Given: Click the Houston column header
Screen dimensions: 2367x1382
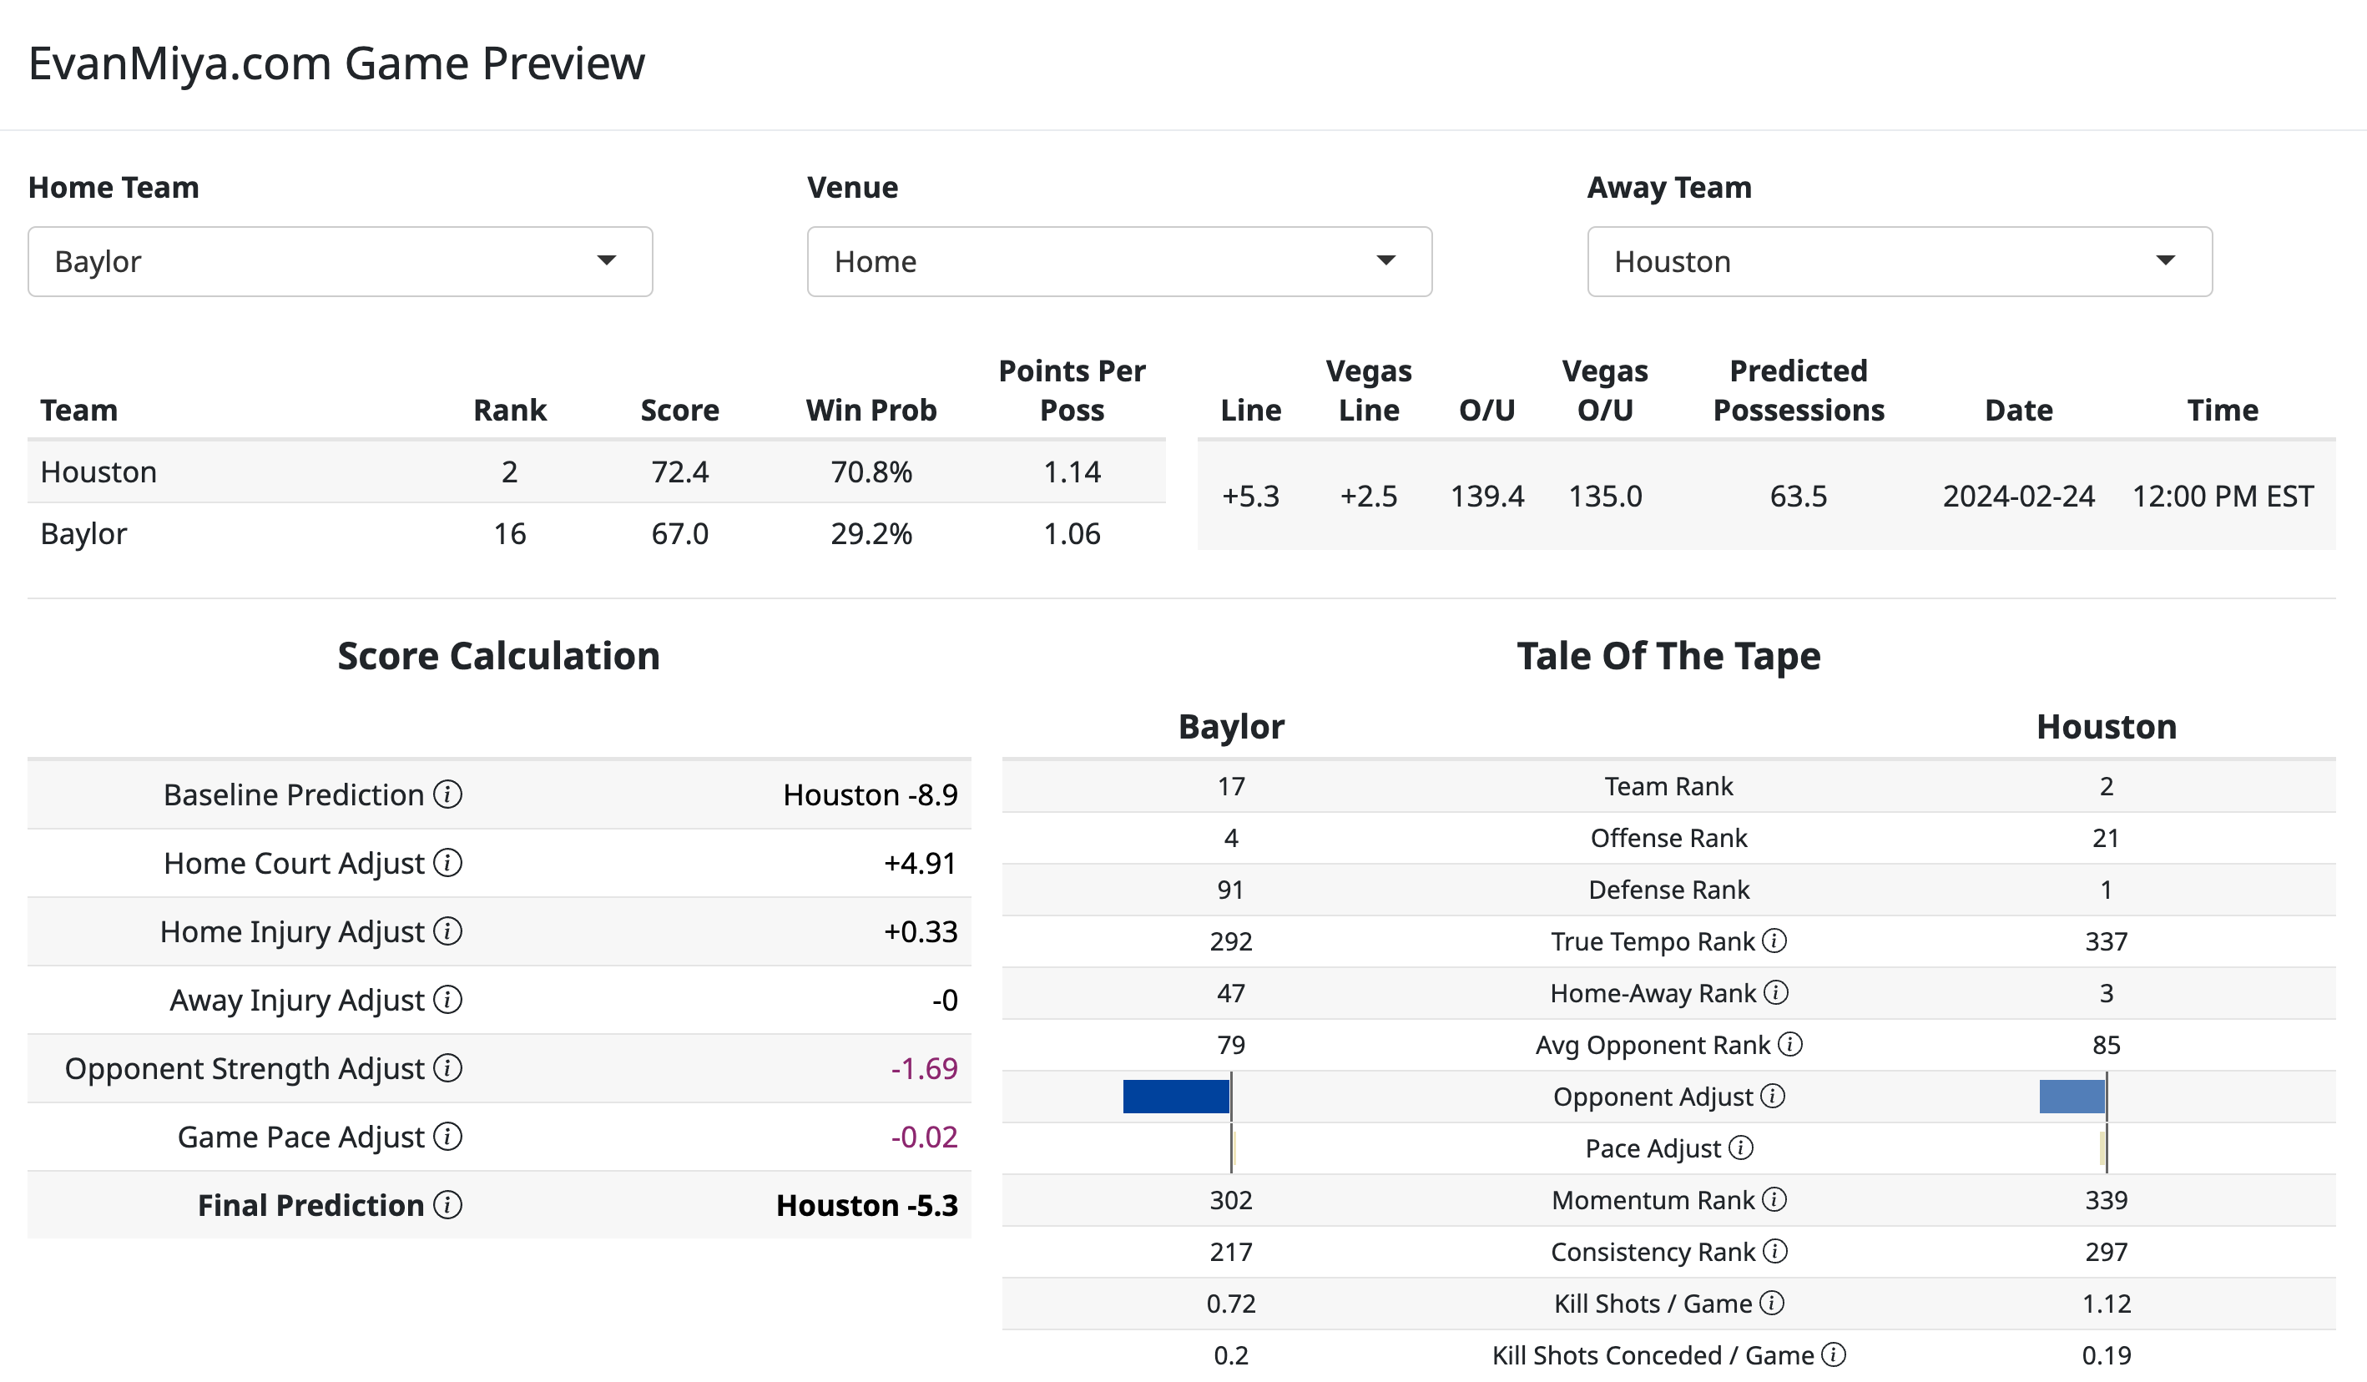Looking at the screenshot, I should pyautogui.click(x=2106, y=725).
